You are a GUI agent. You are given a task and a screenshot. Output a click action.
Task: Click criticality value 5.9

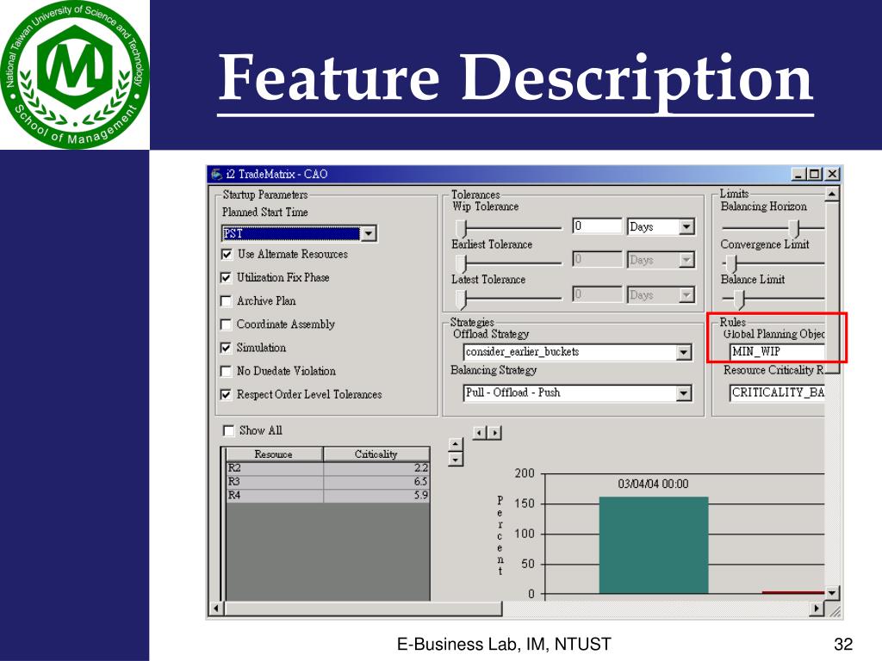[420, 495]
